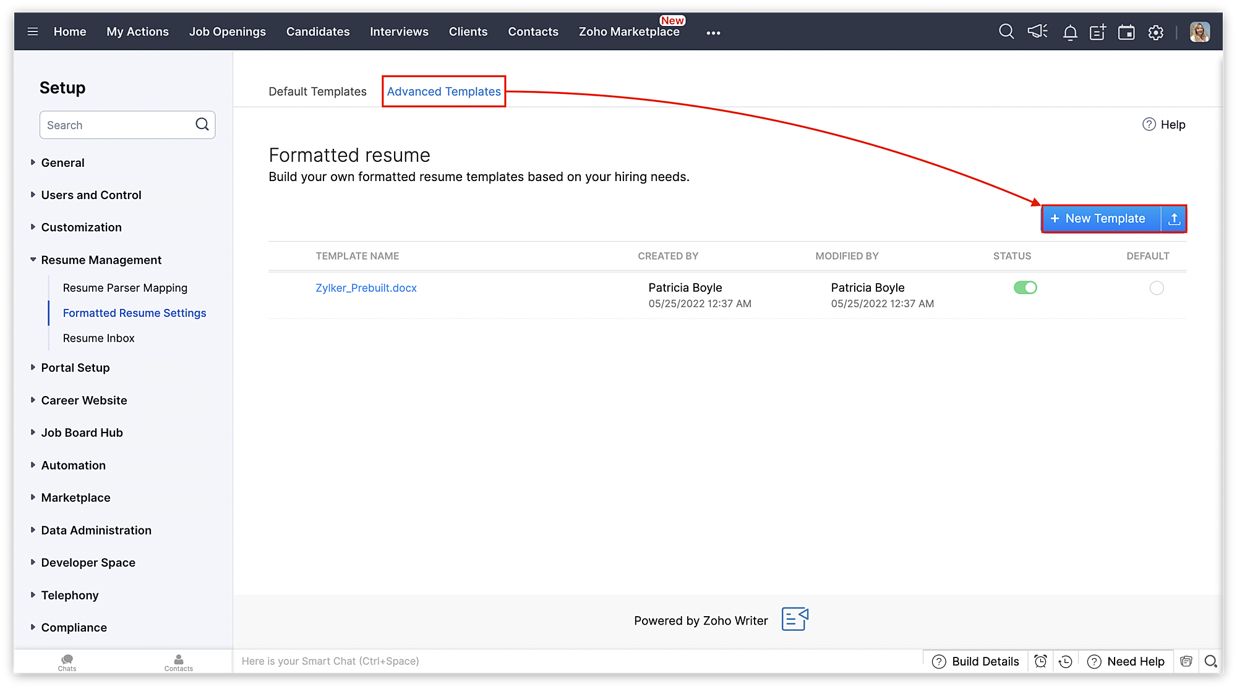1237x689 pixels.
Task: Open the Contacts module tab
Action: click(x=533, y=32)
